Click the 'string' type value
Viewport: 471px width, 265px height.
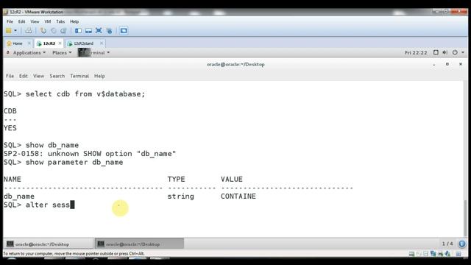tap(180, 197)
